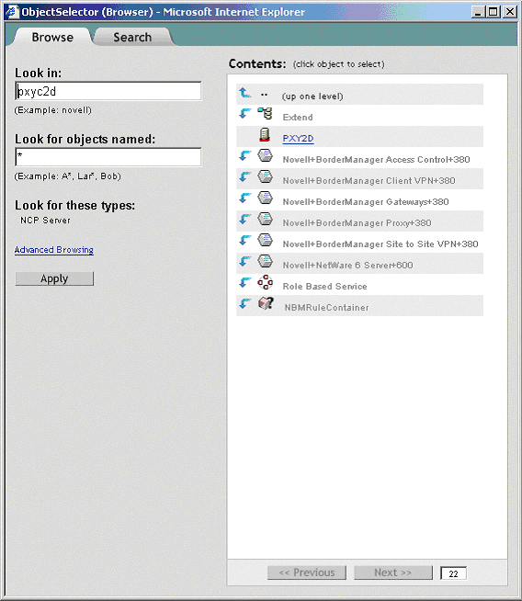Minimize the ObjectSelector window
The image size is (522, 601).
click(477, 12)
